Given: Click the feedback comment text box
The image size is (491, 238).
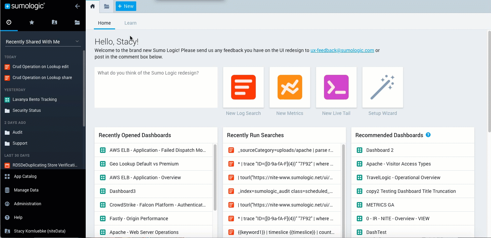Looking at the screenshot, I should [156, 87].
